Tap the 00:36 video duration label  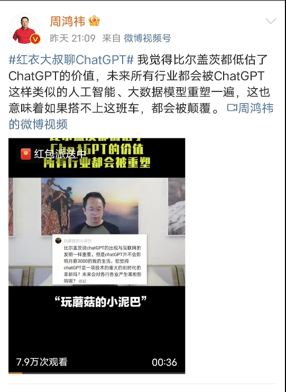point(164,362)
